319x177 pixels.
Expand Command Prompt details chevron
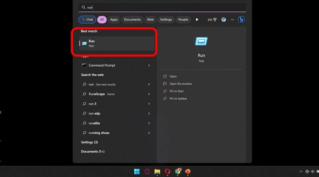point(149,65)
